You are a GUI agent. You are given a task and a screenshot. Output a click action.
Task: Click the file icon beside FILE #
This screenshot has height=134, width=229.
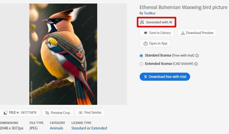(x=6, y=113)
